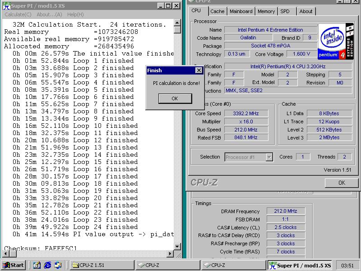
Task: Click the scroll down arrow in Super PI
Action: 177,247
